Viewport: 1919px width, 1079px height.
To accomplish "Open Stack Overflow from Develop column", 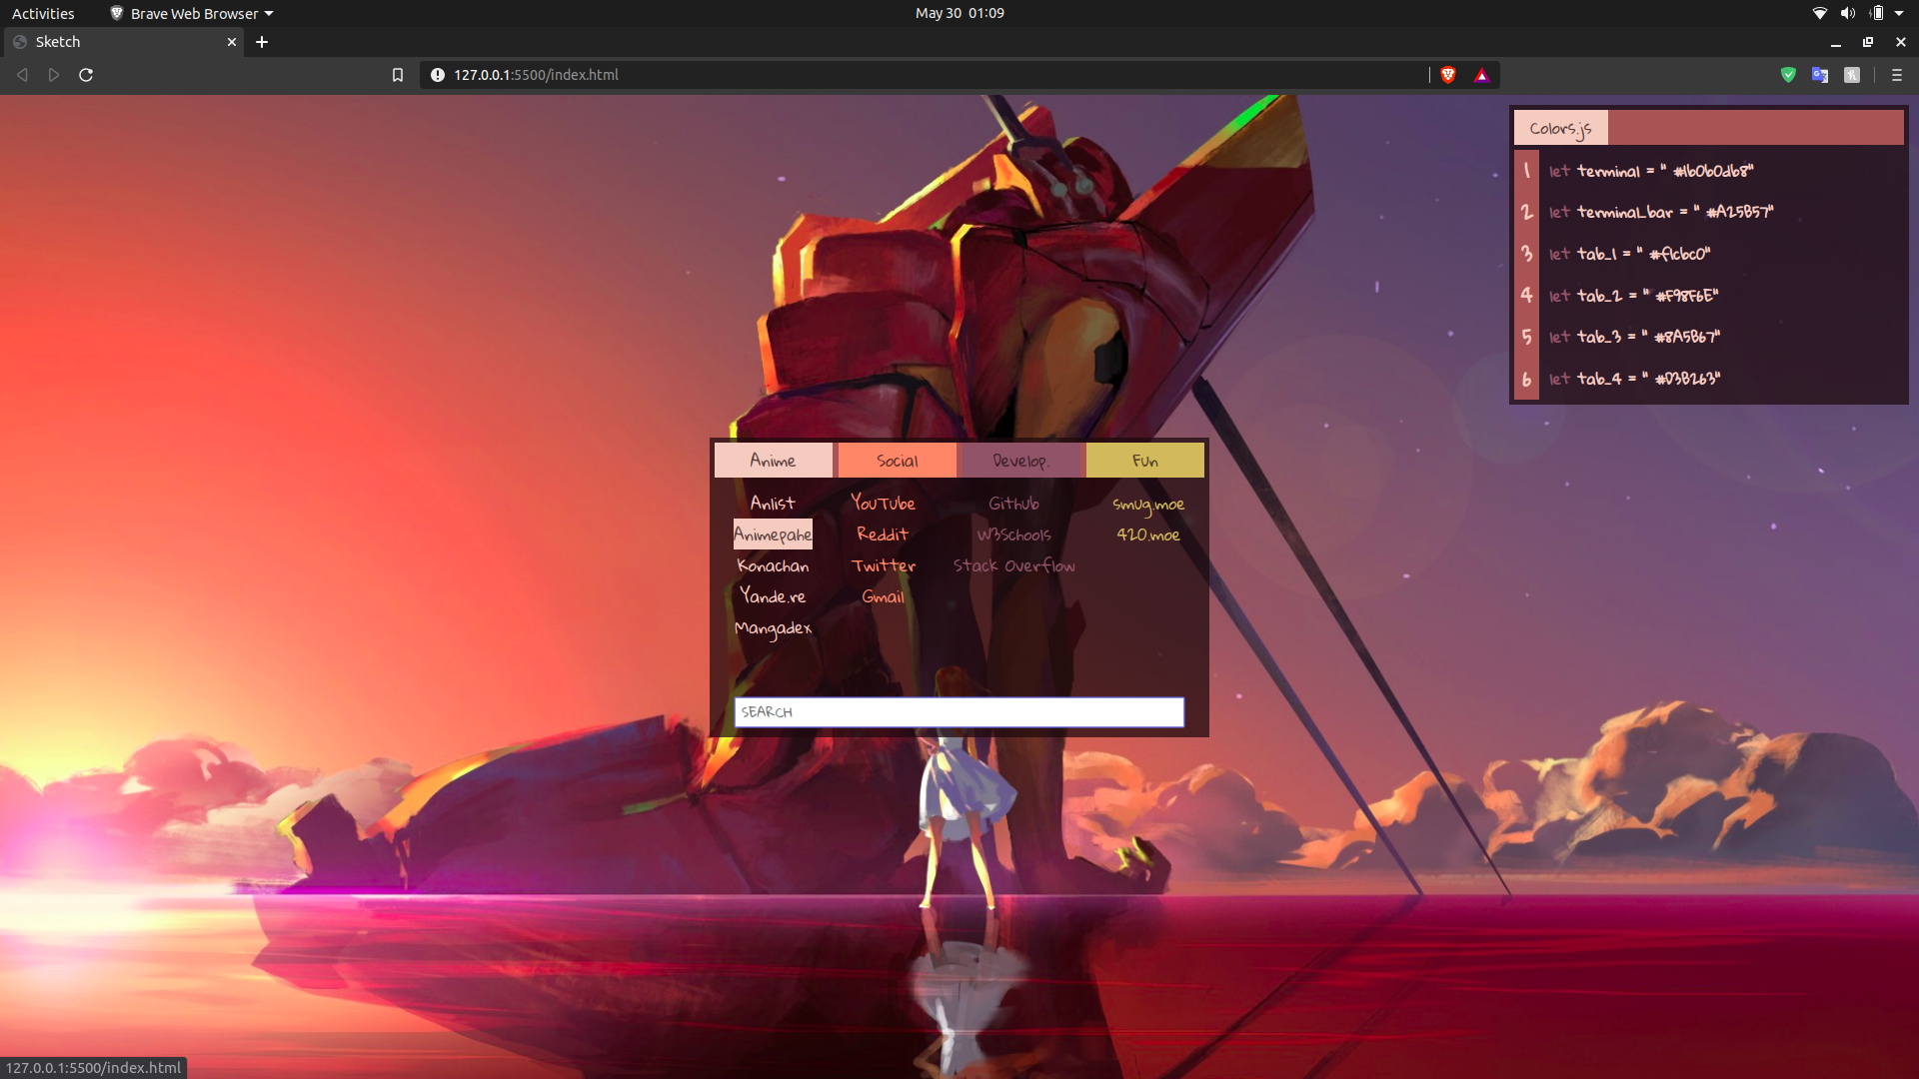I will point(1014,564).
